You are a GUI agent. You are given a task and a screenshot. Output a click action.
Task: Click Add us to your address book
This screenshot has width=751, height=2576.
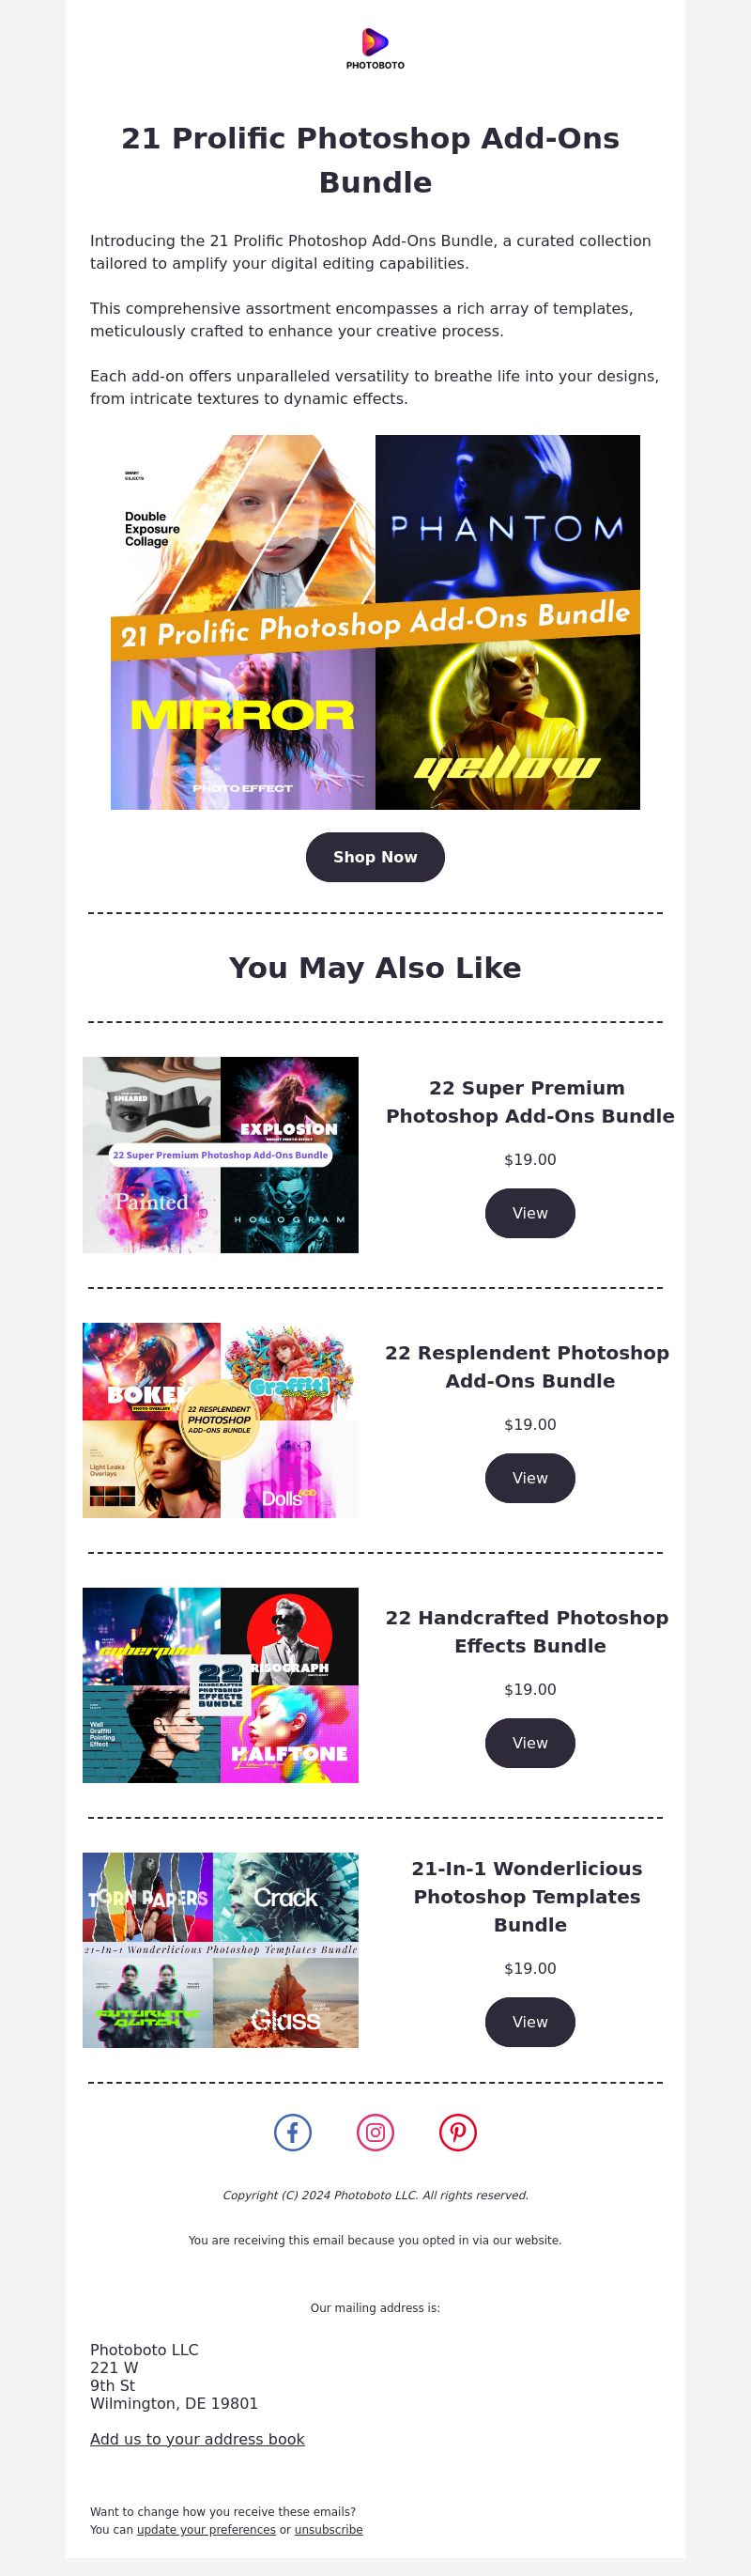pyautogui.click(x=198, y=2439)
